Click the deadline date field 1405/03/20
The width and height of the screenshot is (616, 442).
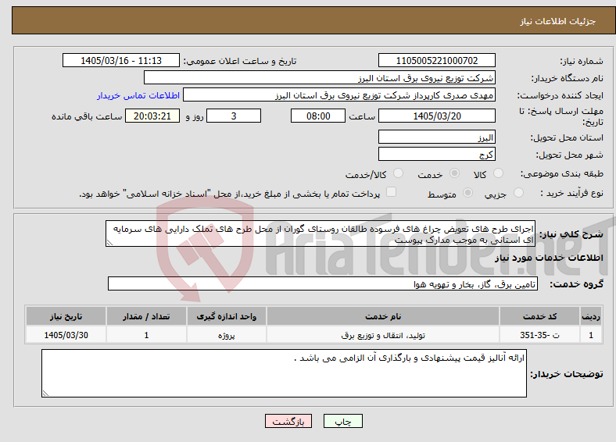click(x=436, y=116)
